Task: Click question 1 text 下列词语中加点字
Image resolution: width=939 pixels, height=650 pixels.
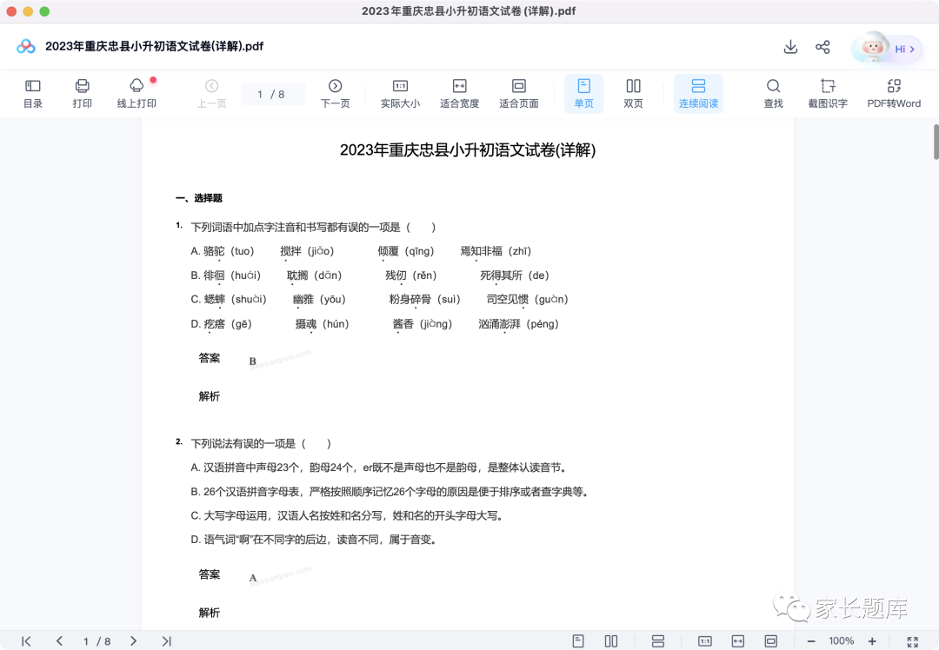Action: click(313, 228)
